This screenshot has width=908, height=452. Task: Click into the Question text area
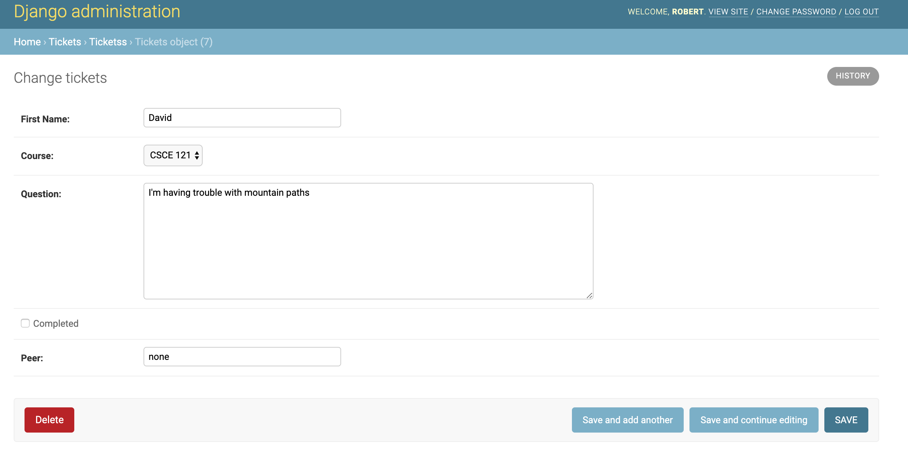point(368,241)
